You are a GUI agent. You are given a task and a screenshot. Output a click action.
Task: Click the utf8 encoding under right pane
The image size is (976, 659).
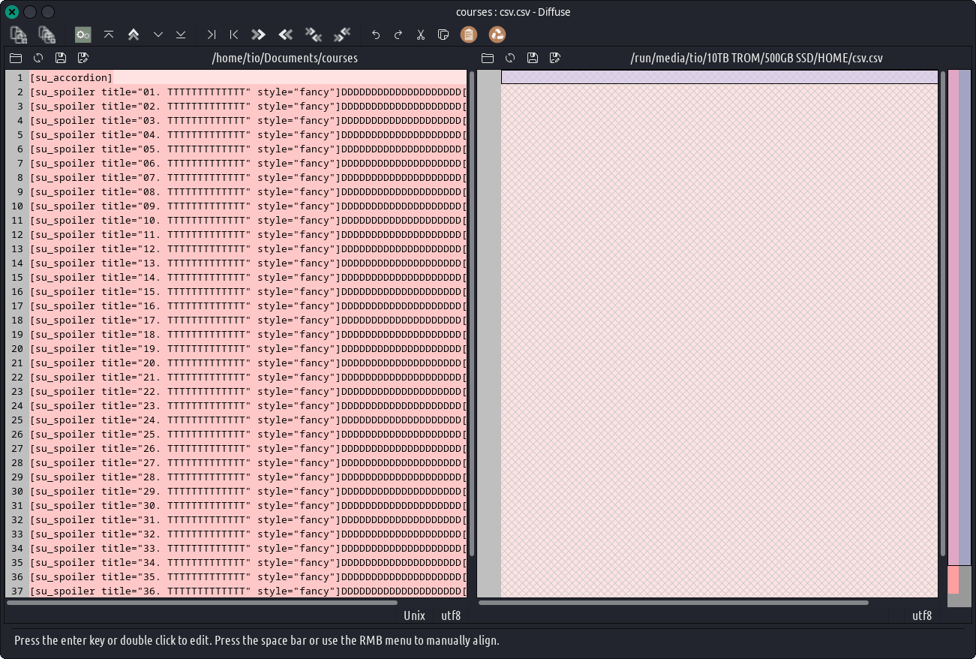tap(922, 615)
